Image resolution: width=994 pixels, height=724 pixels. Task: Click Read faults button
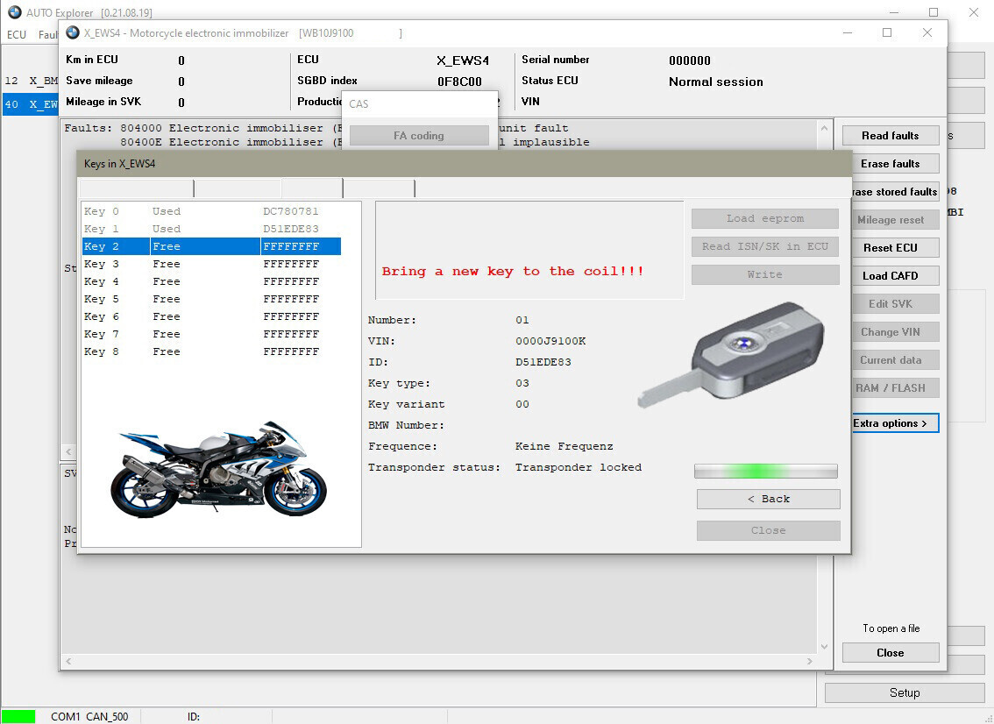[x=890, y=136]
